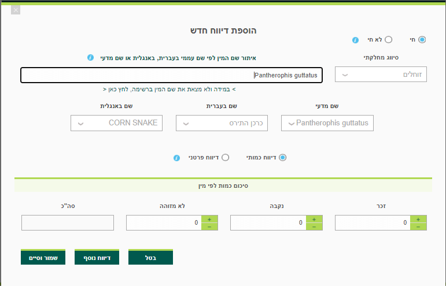Increase the לא מזוהה count with plus

209,219
